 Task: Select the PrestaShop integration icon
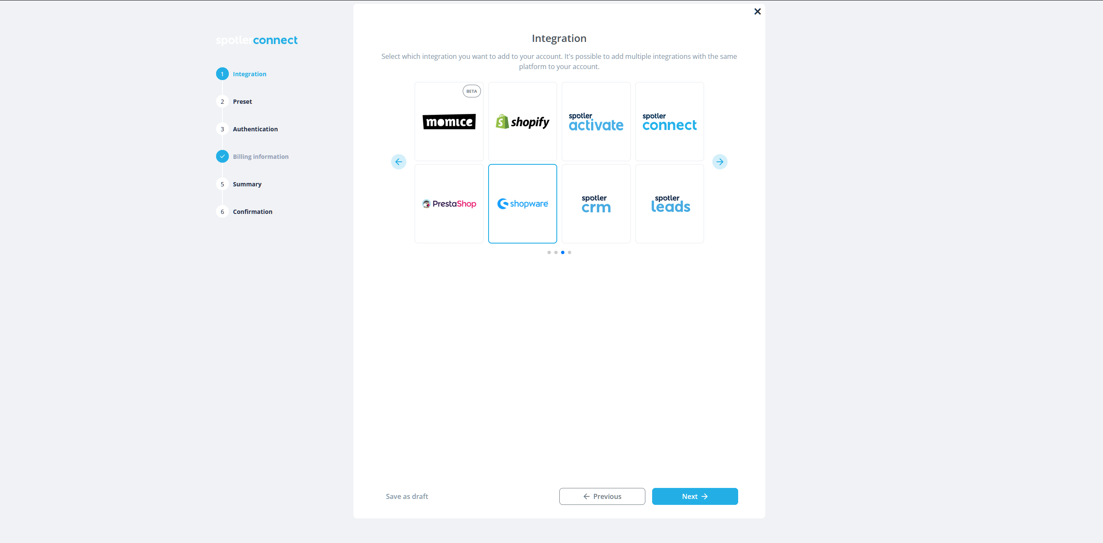point(448,203)
